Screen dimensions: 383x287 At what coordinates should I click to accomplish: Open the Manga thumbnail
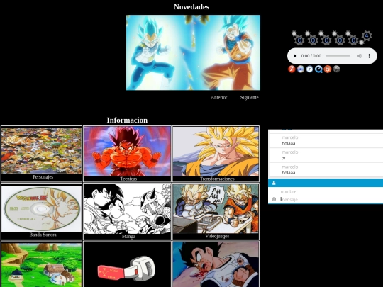127,208
